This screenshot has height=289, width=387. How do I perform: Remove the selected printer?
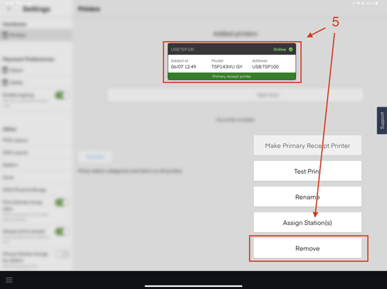[x=308, y=248]
